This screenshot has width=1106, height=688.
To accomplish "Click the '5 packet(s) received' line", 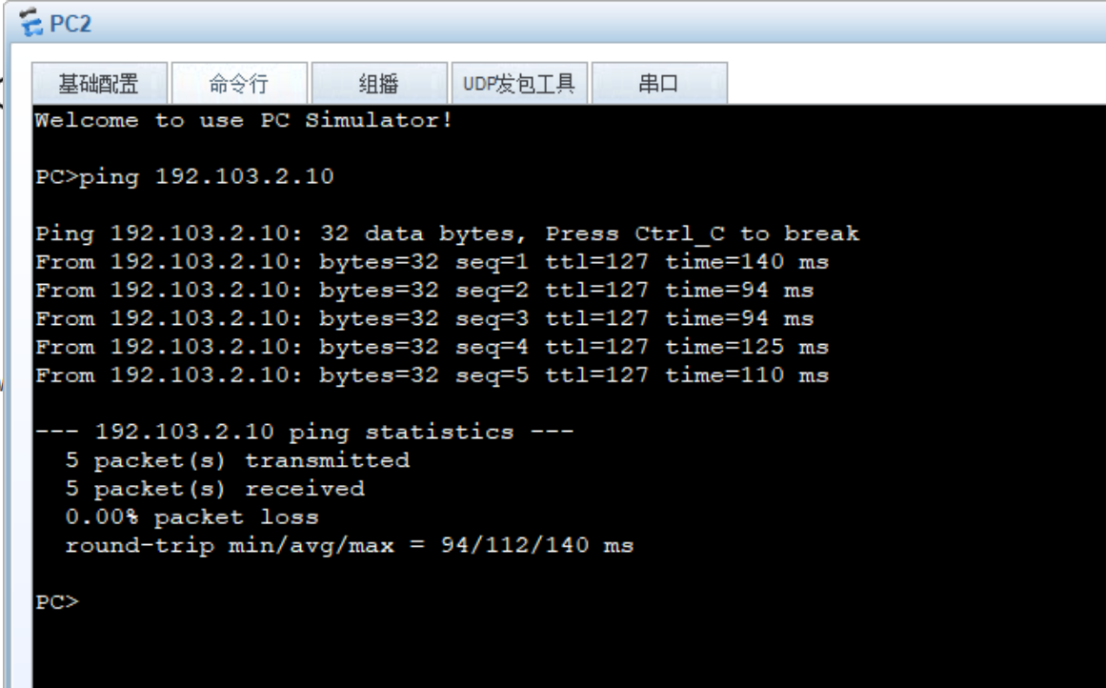I will coord(215,488).
